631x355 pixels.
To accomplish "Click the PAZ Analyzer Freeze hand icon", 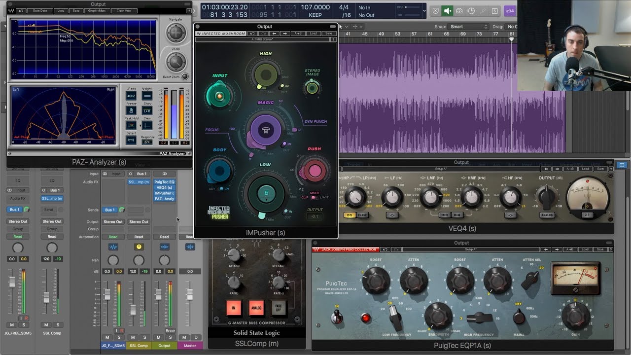I will coord(131,110).
